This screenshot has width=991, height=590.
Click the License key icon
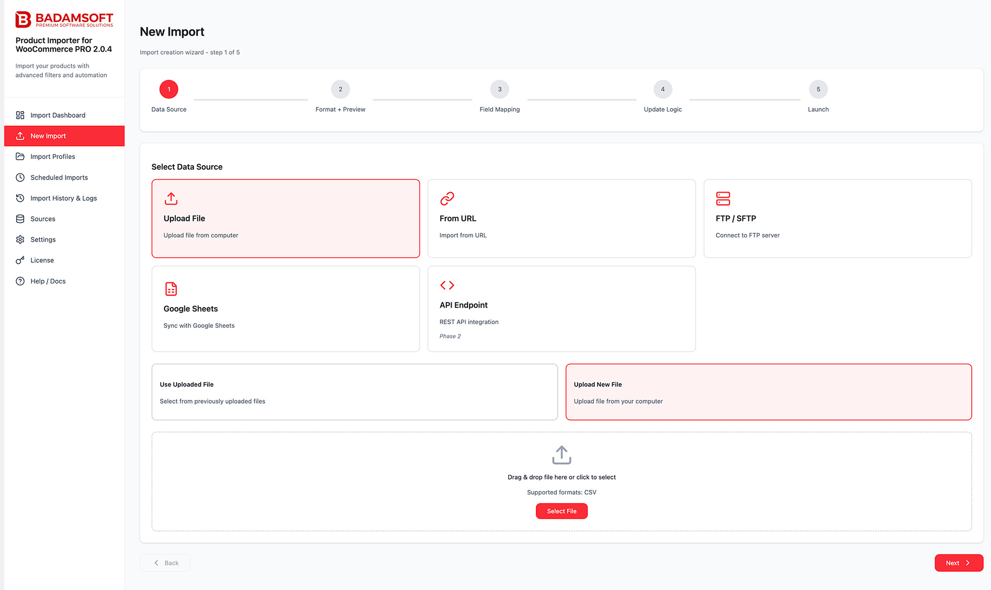click(x=20, y=260)
